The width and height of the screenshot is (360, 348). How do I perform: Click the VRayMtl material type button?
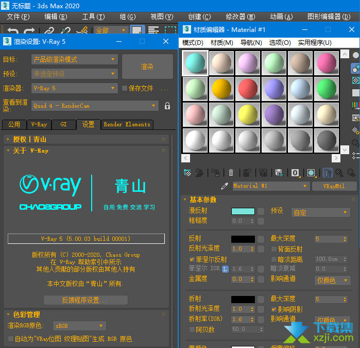click(x=334, y=186)
